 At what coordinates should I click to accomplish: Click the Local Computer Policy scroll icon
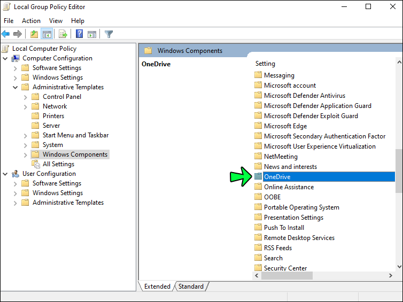[5, 49]
